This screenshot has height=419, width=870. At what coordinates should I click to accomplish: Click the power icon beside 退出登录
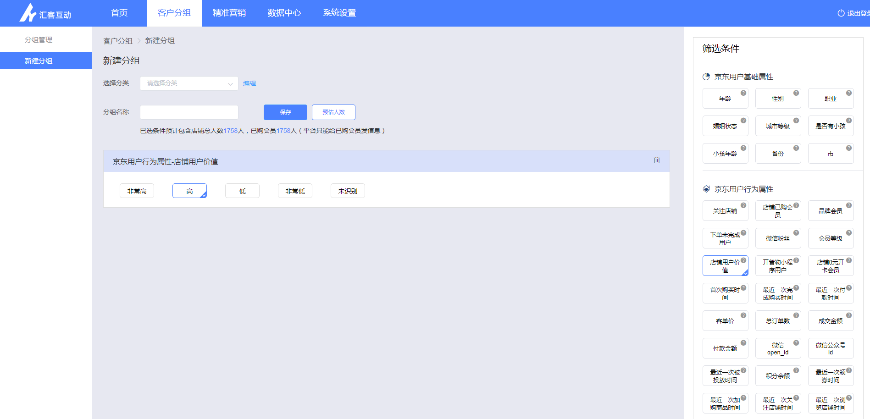click(841, 13)
